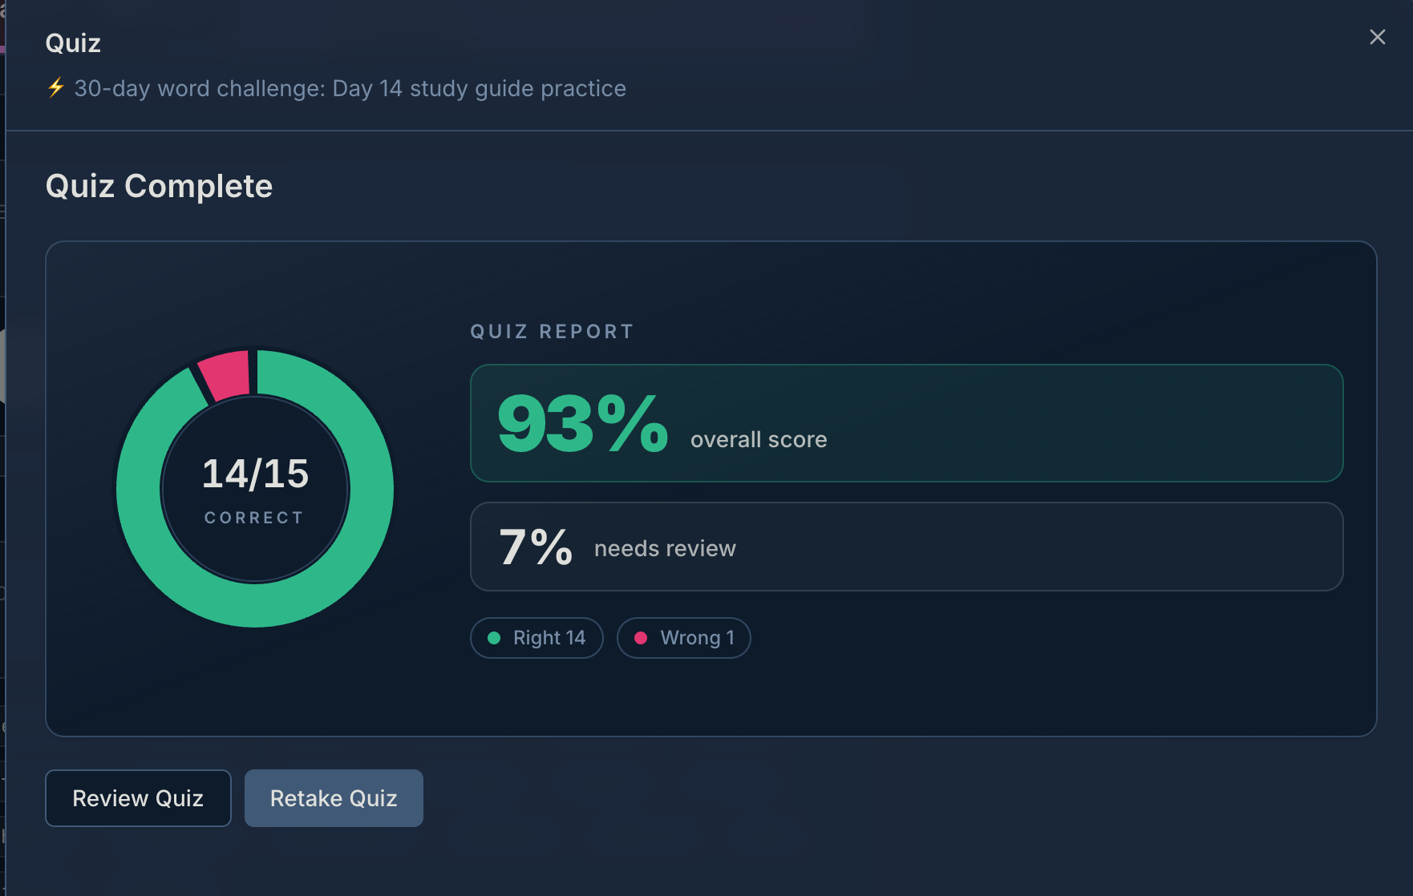Click the Quiz title at the top
Viewport: 1413px width, 896px height.
73,43
